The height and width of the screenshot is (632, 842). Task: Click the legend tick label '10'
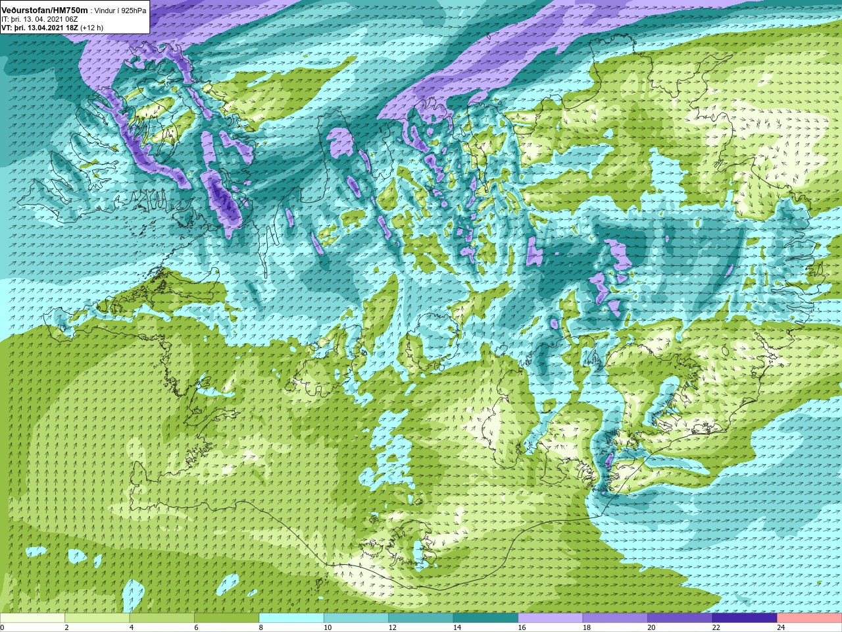coord(328,627)
